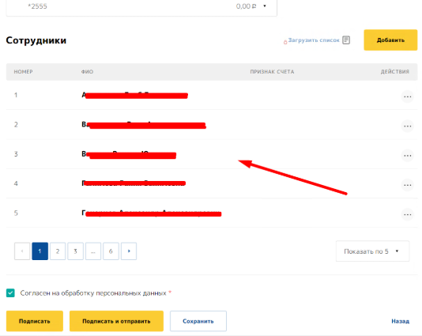Viewport: 422px width, 336px height.
Task: Expand the Показать по 5 dropdown
Action: click(372, 251)
